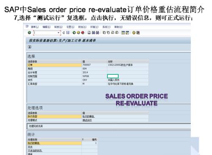
Task: Click the information icon below title bar
Action: 30,47
